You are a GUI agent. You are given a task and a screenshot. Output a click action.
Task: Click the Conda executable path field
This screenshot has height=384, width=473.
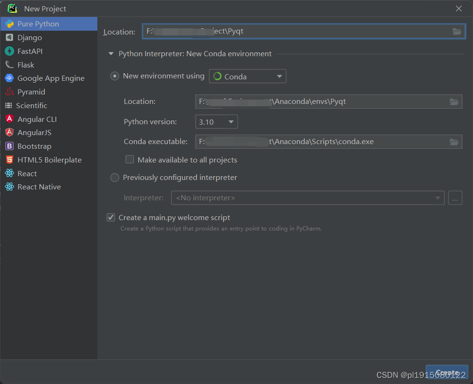(x=328, y=142)
